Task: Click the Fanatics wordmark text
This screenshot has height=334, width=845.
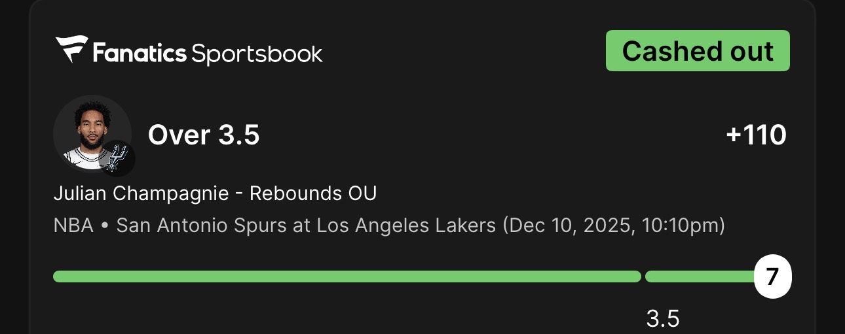Action: coord(140,52)
